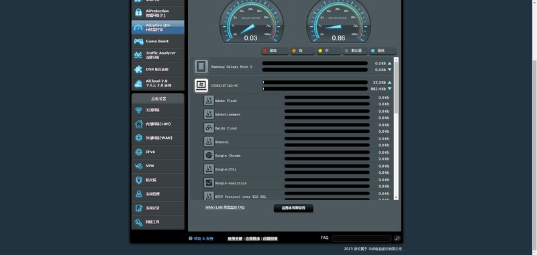537x255 pixels.
Task: Open AiProtection from the sidebar
Action: [158, 13]
